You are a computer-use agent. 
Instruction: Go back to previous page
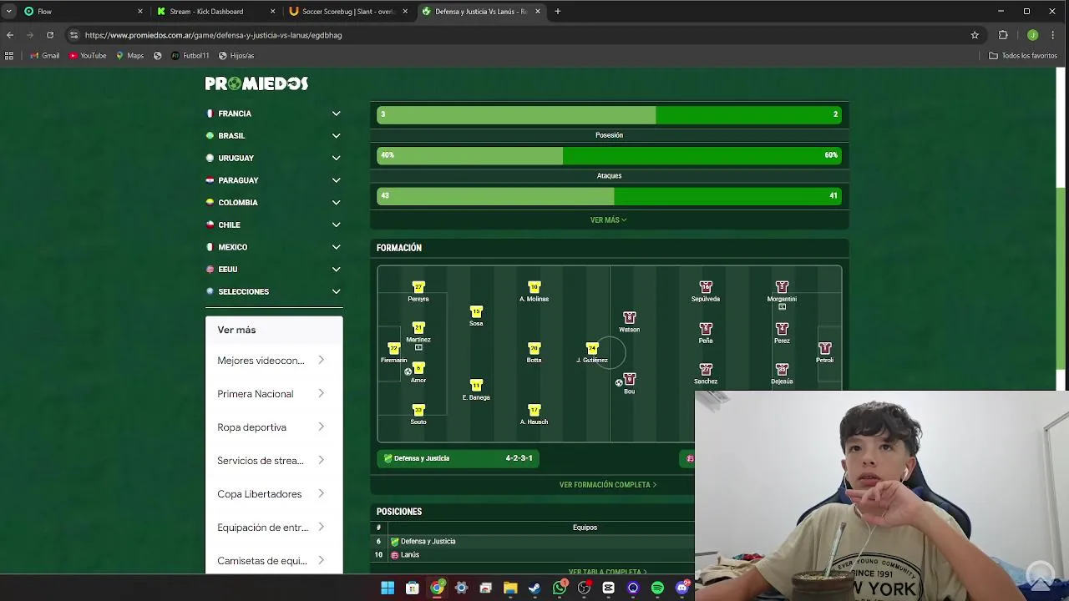click(x=10, y=35)
